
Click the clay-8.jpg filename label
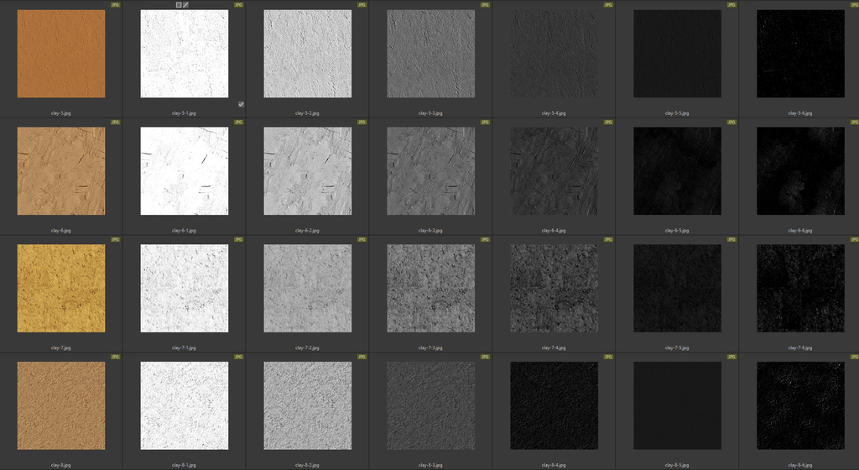(x=61, y=464)
